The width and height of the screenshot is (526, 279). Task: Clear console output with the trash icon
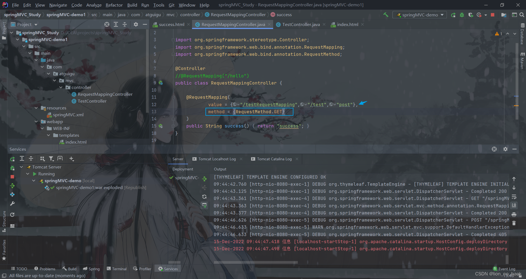(x=514, y=223)
